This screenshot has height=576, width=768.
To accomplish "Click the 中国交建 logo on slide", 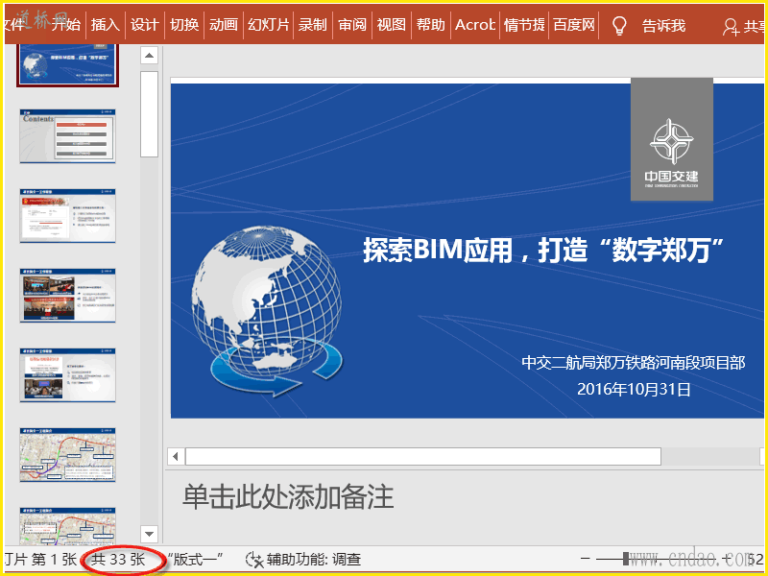I will 671,139.
